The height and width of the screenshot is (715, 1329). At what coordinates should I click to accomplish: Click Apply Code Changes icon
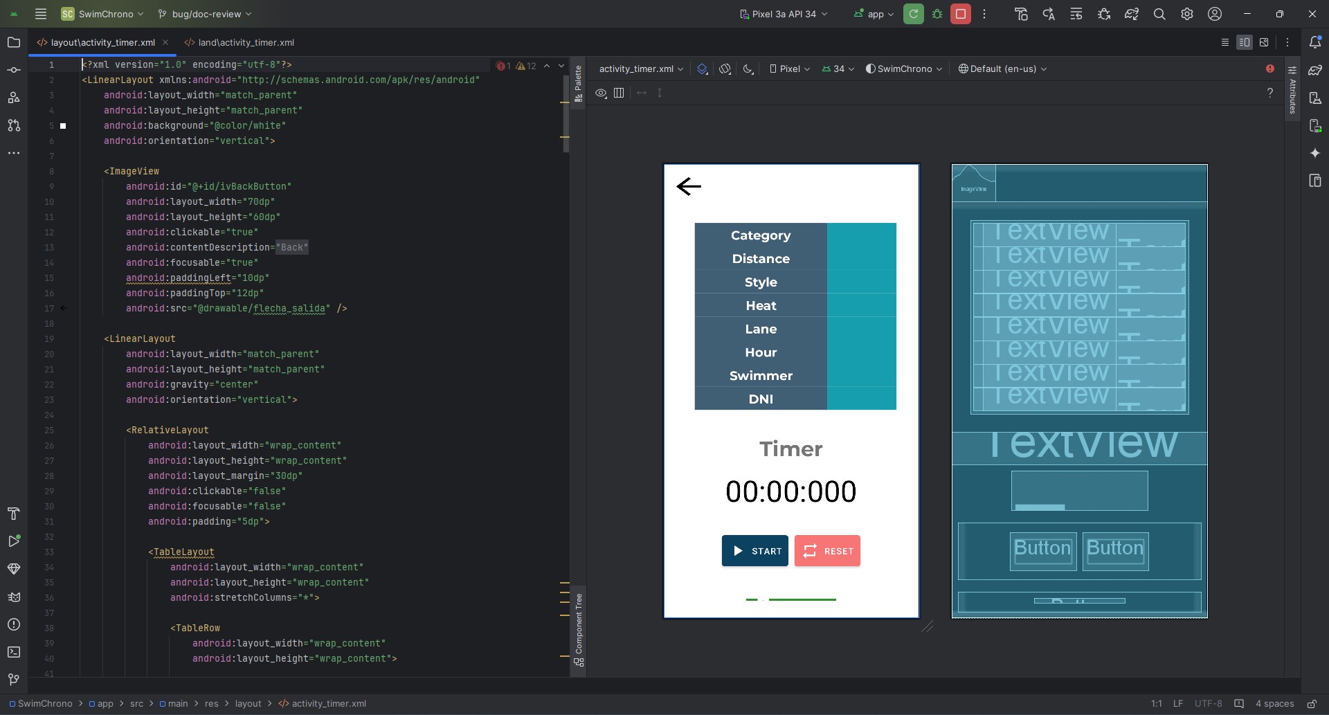pos(1076,14)
